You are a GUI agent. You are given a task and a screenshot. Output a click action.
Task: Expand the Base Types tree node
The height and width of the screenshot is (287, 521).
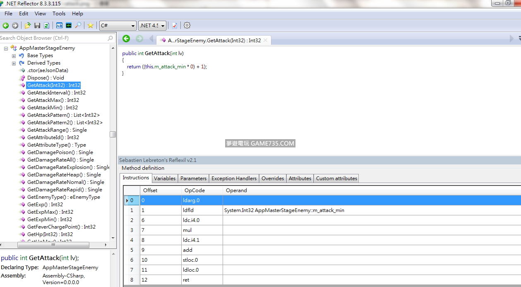[x=14, y=55]
